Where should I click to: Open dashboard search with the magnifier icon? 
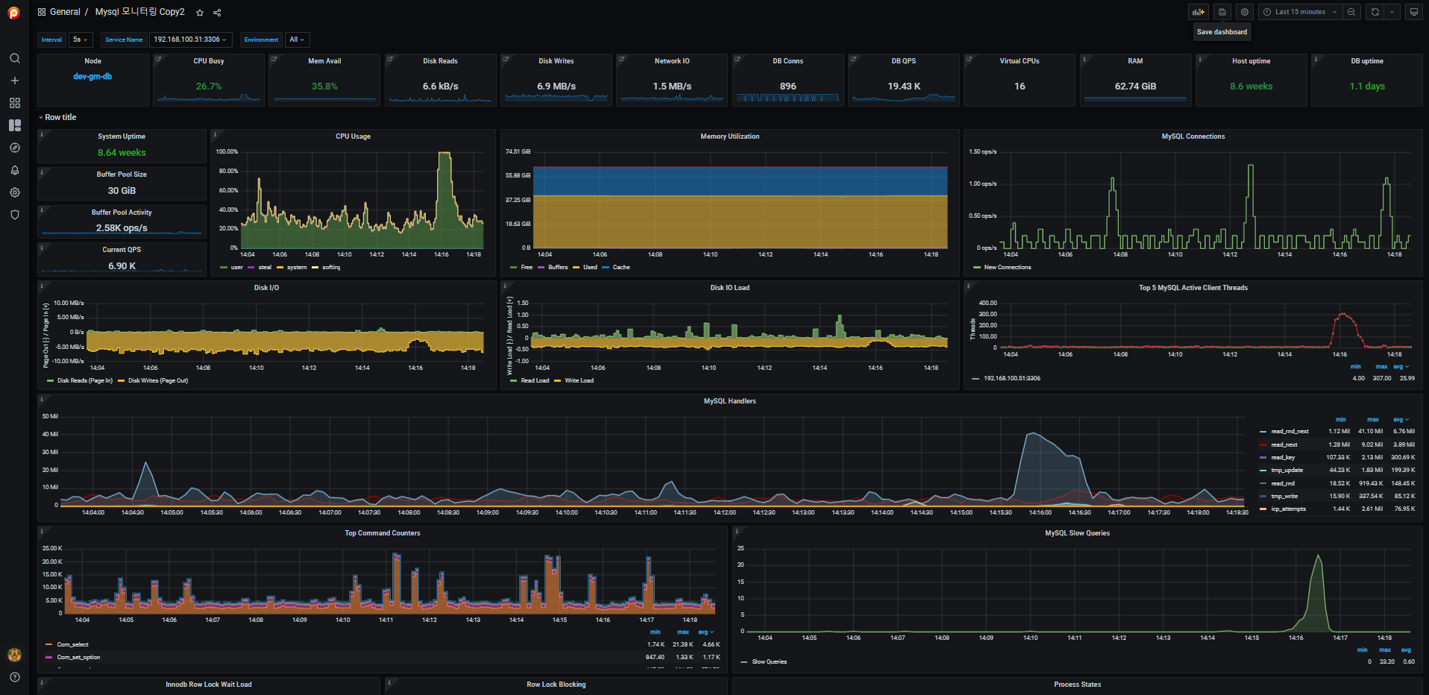coord(15,57)
